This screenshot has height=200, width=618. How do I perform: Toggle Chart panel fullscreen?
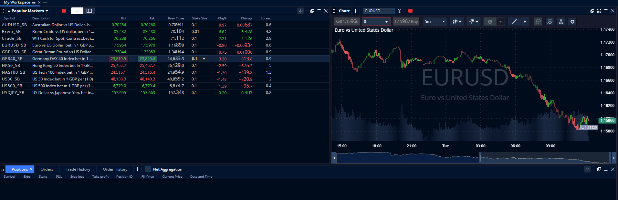(599, 11)
